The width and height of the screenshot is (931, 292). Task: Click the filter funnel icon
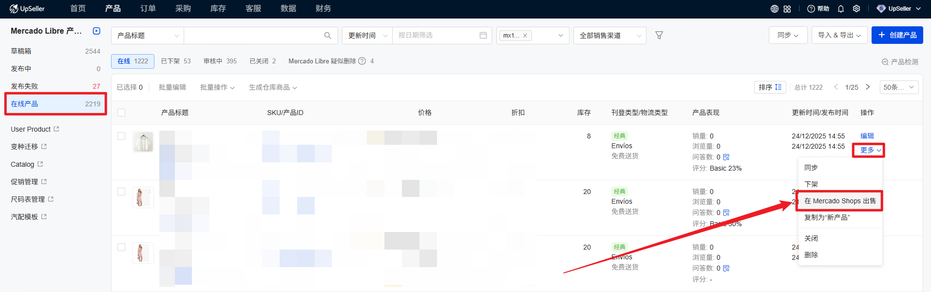pyautogui.click(x=659, y=35)
